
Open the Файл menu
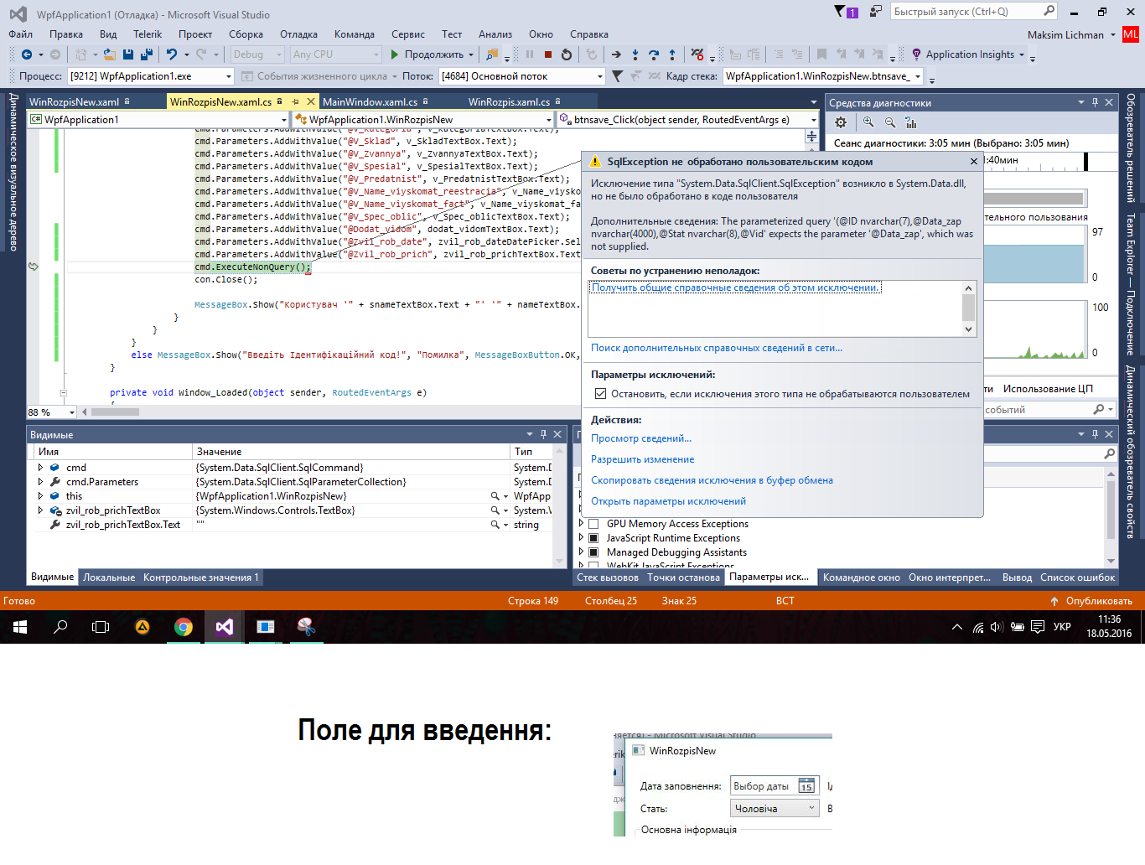pyautogui.click(x=21, y=34)
